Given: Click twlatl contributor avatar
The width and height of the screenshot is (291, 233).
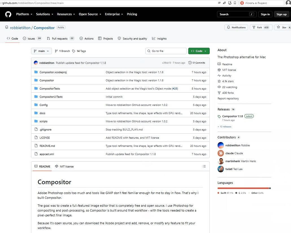Looking at the screenshot, I should coord(221,169).
